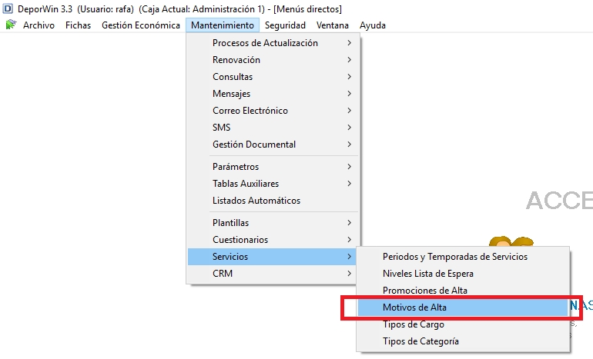Expand Procesos de Actualización submenu arrow
The height and width of the screenshot is (359, 593).
pyautogui.click(x=349, y=43)
